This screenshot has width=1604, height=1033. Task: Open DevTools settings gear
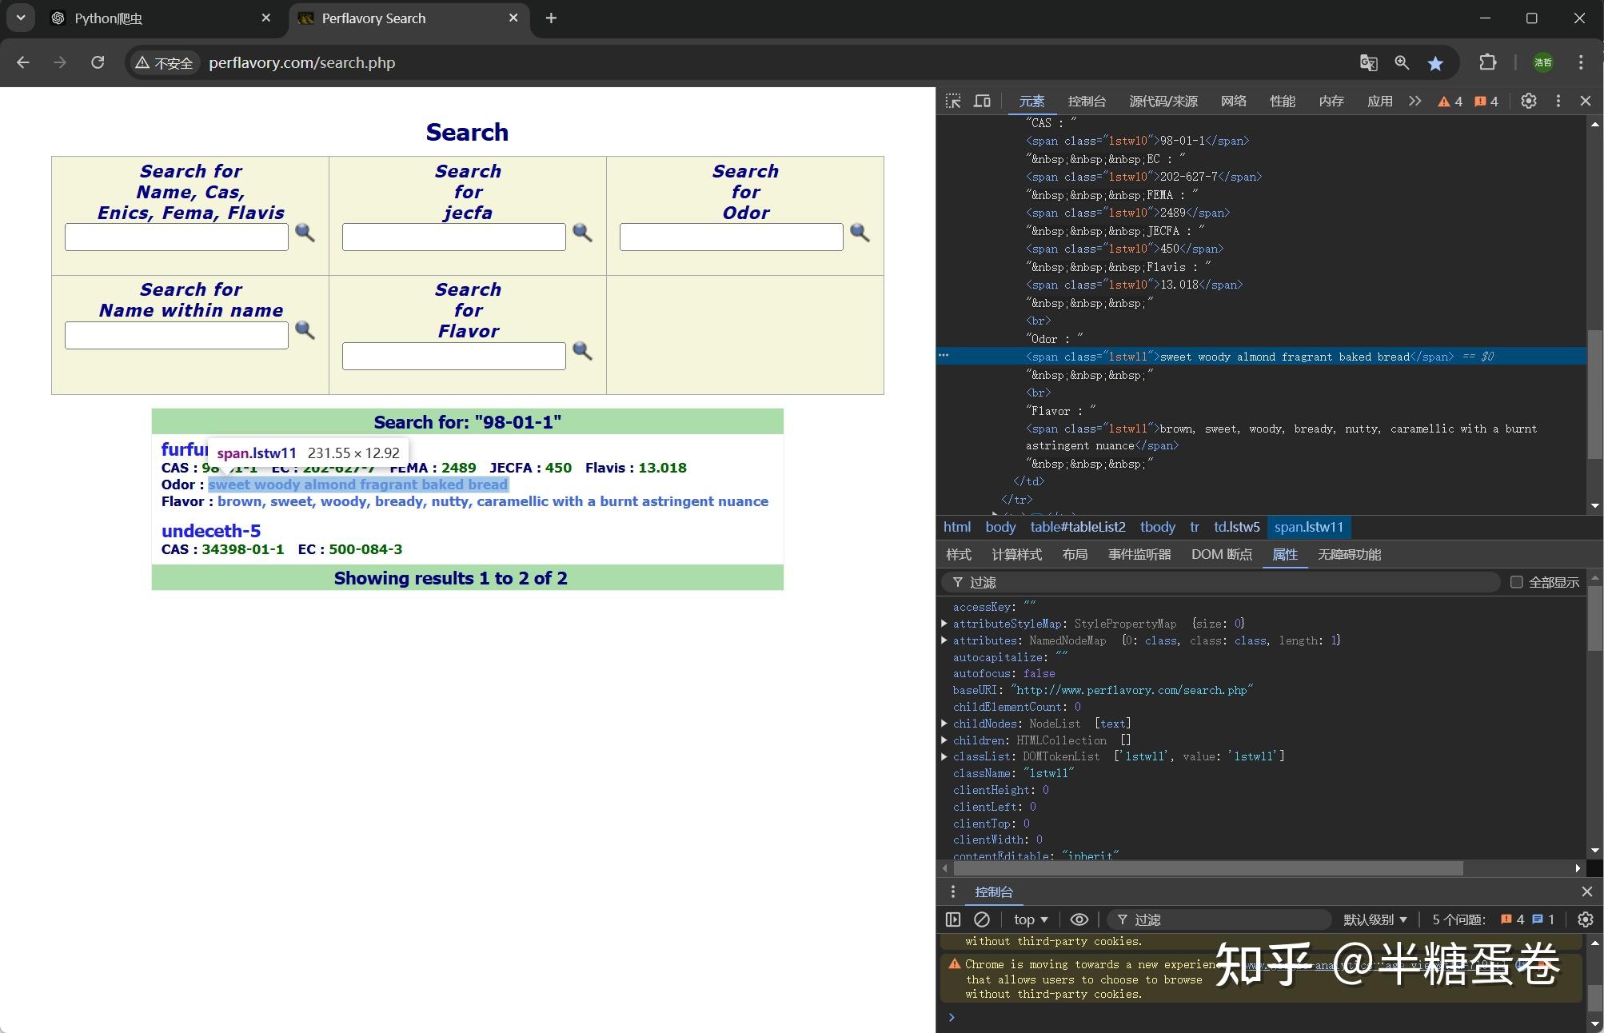1528,101
